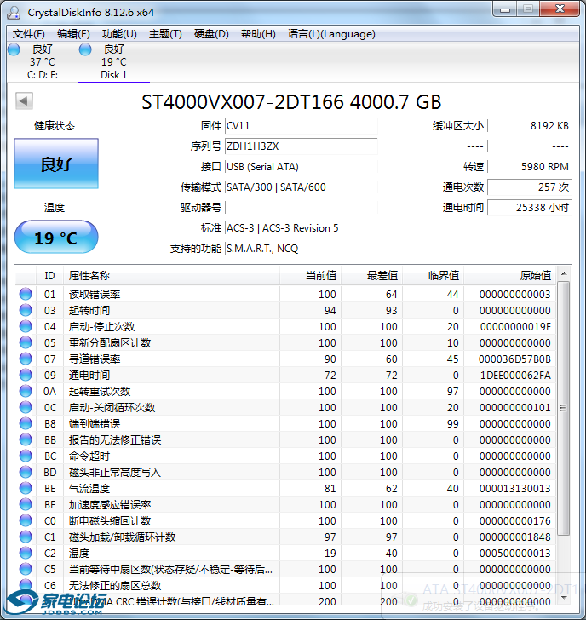
Task: Click the status orb of attribute BC 命令超时
Action: 26,456
